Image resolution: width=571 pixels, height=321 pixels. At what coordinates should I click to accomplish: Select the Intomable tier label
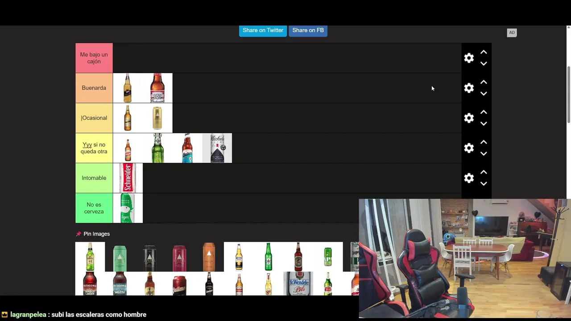point(94,178)
